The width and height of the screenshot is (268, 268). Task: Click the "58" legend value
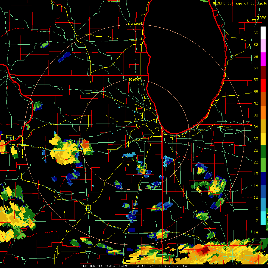coord(256,56)
